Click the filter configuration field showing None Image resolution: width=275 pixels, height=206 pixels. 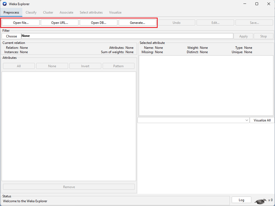tap(127, 36)
